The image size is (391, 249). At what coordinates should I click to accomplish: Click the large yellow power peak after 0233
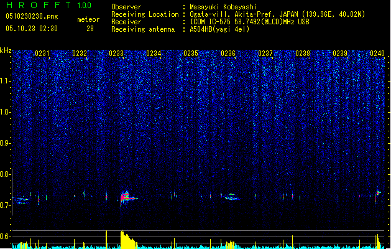click(129, 239)
